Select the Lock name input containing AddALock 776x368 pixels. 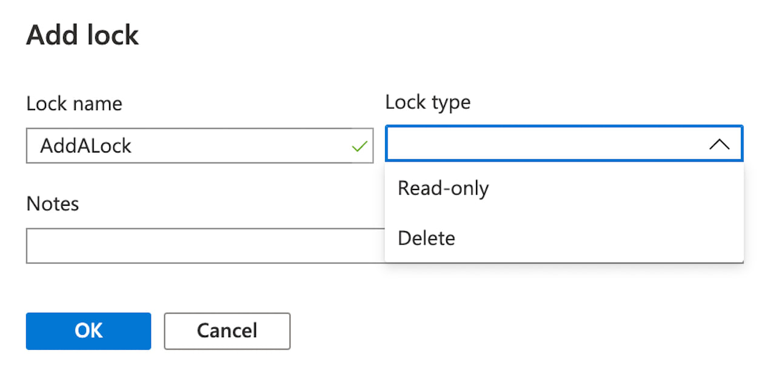click(x=182, y=145)
